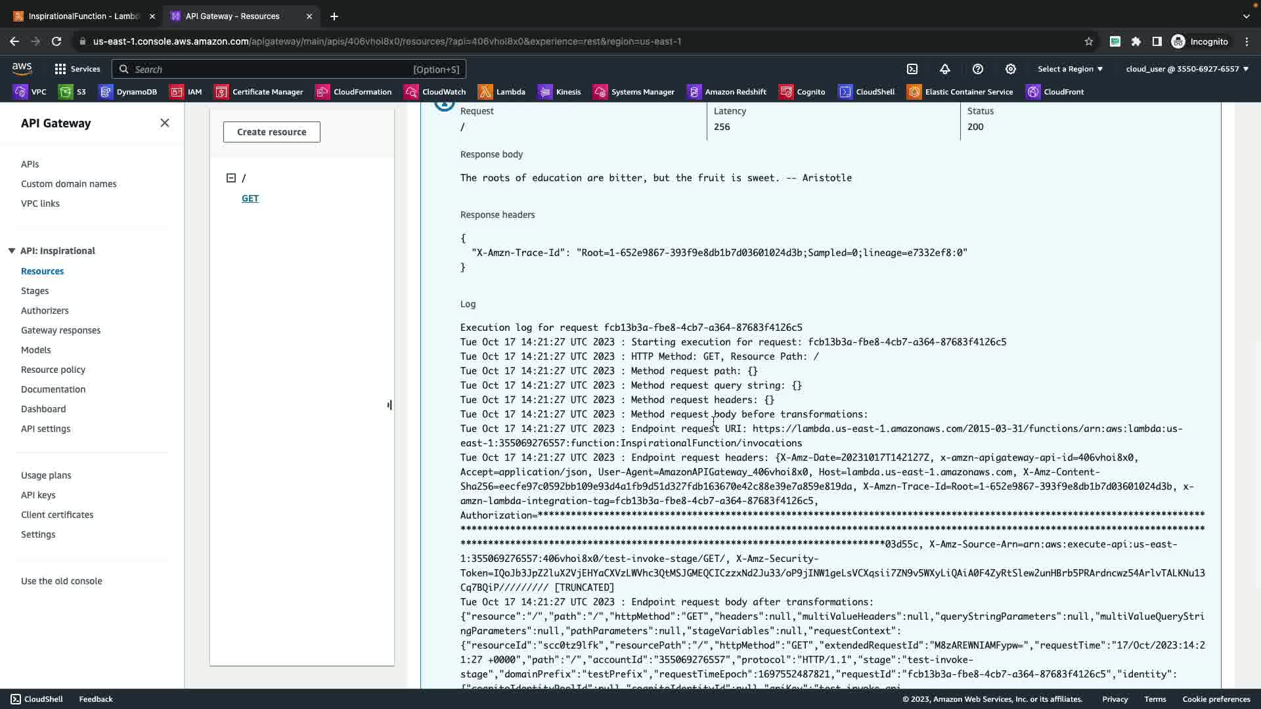The width and height of the screenshot is (1261, 709).
Task: Click the Create resource button
Action: (271, 132)
